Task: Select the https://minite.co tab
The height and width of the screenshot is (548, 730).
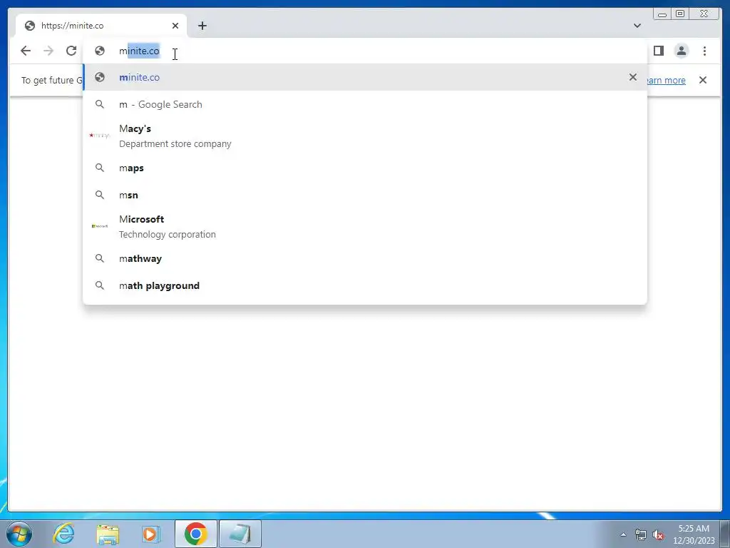Action: coord(101,26)
